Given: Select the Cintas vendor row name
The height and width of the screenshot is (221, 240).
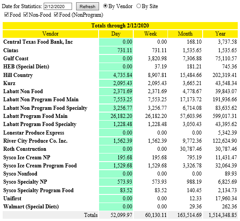Looking at the screenshot, I should 11,50.
